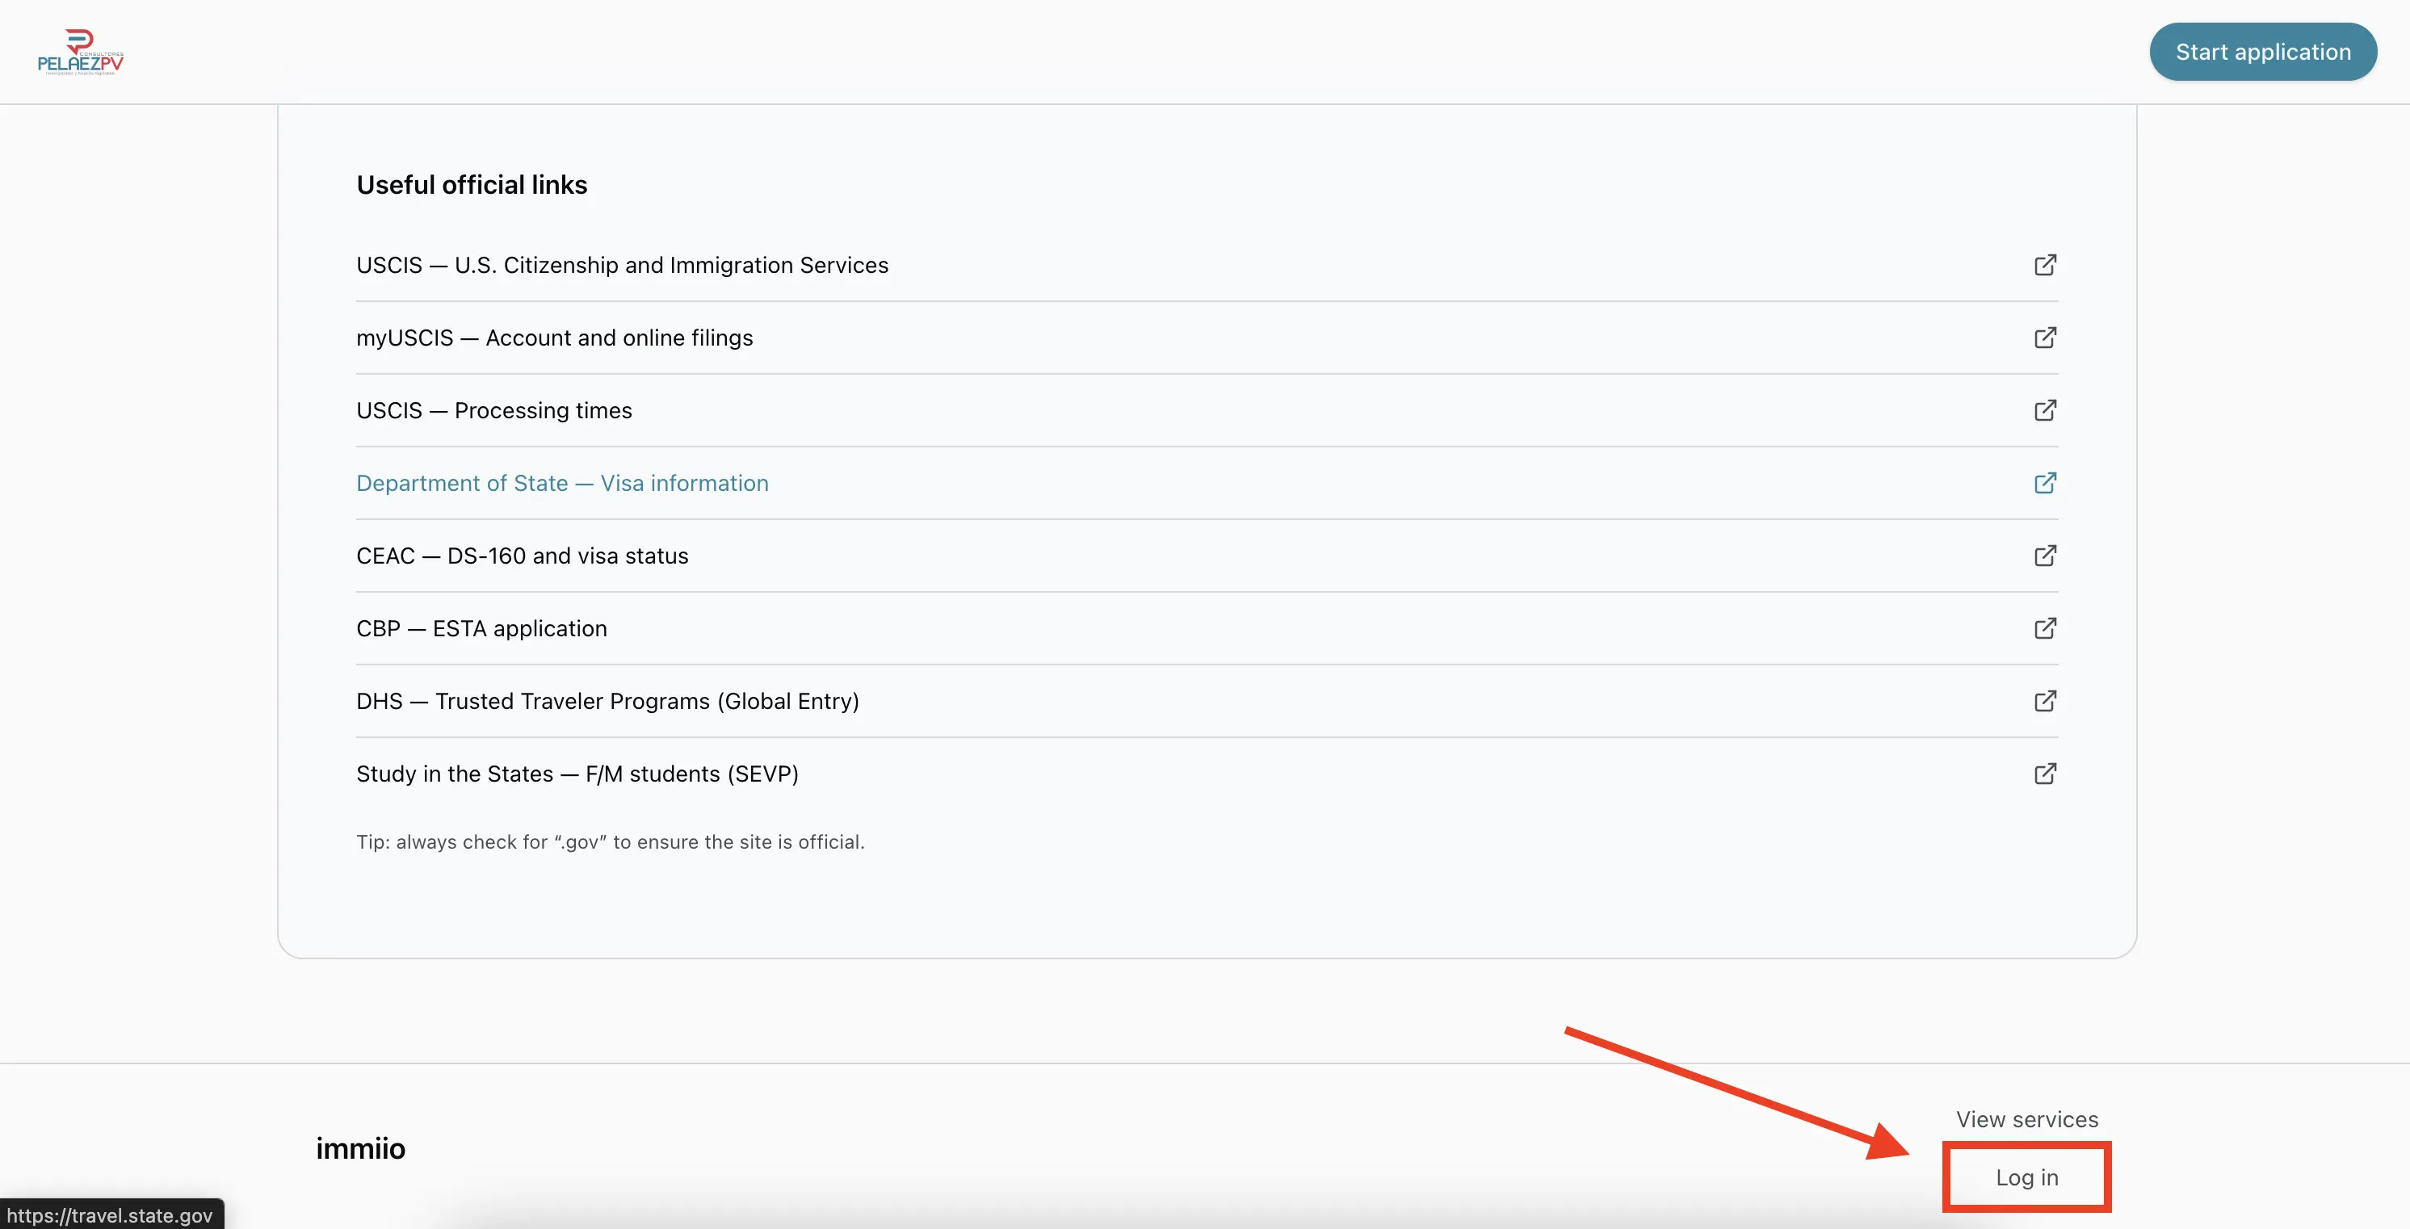
Task: Open the CBP — ESTA application link
Action: tap(481, 628)
